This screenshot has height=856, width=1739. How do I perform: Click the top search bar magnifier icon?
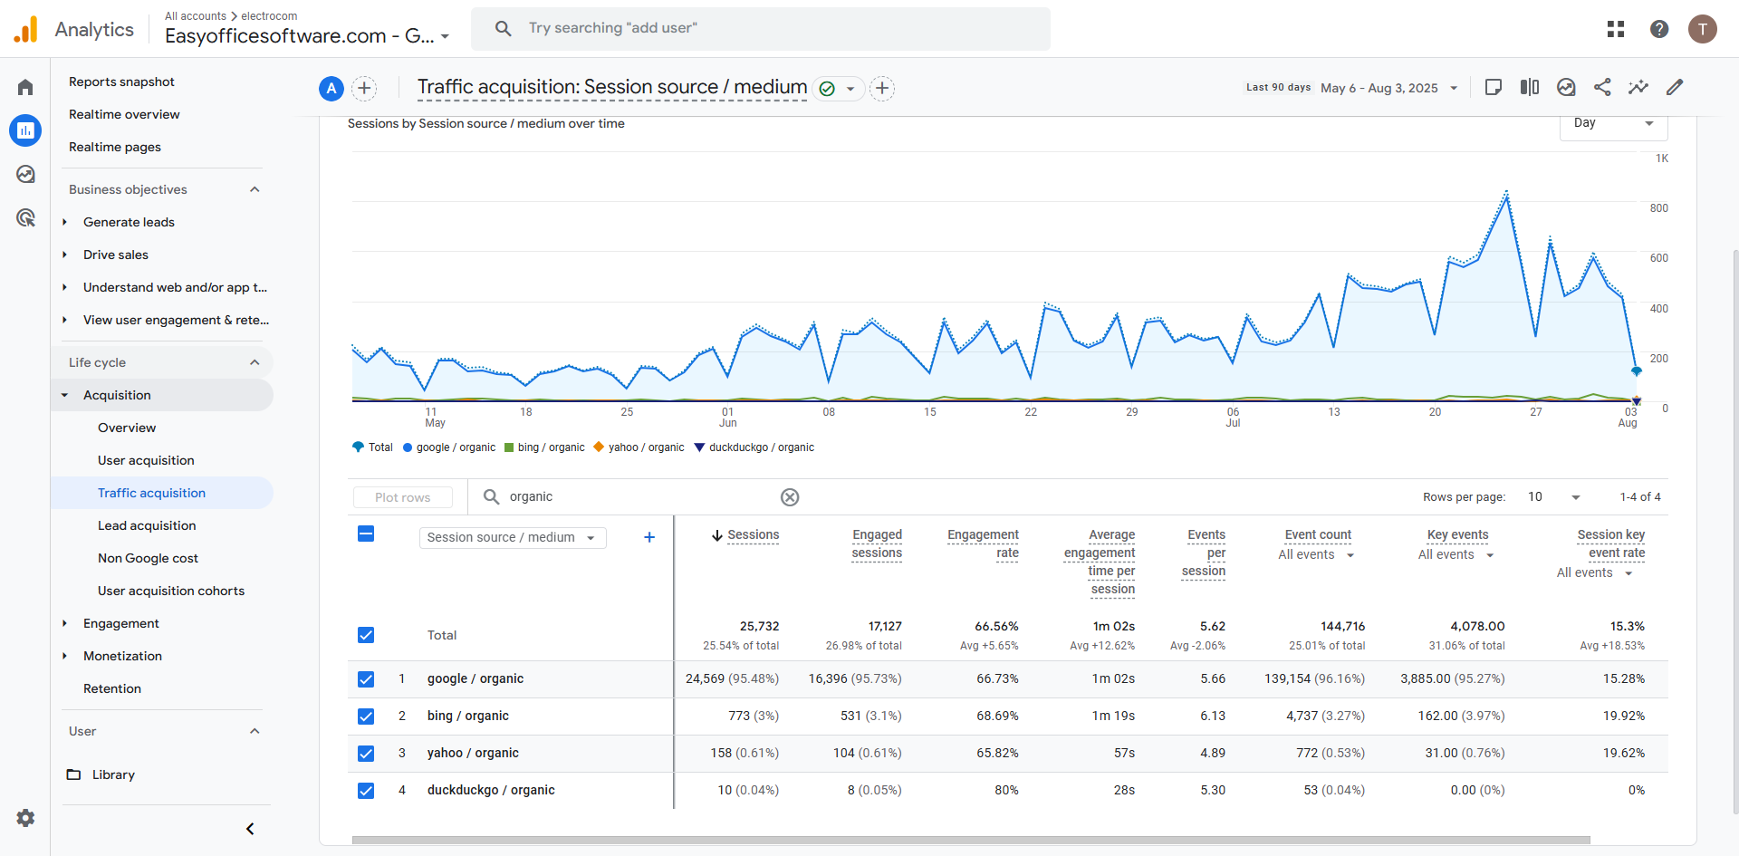[x=504, y=28]
